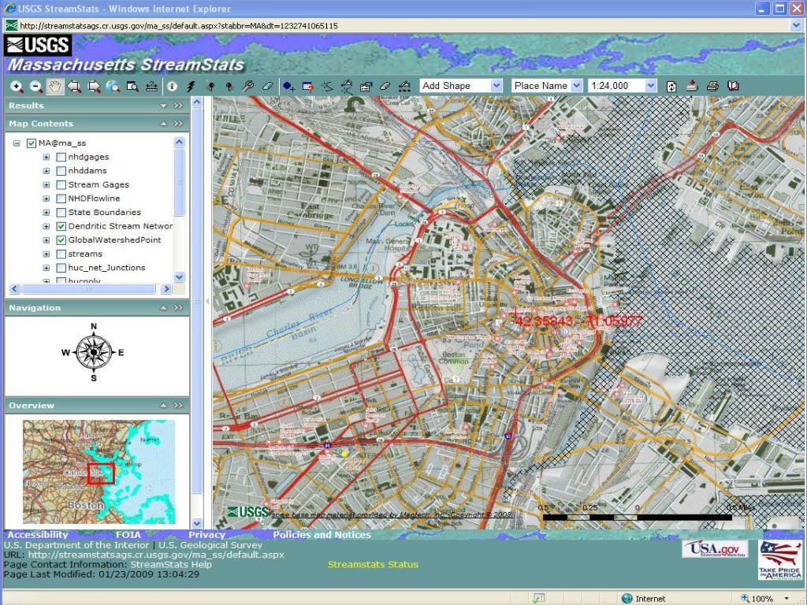Viewport: 807px width, 605px height.
Task: Select the measure distance ruler tool
Action: tap(151, 87)
